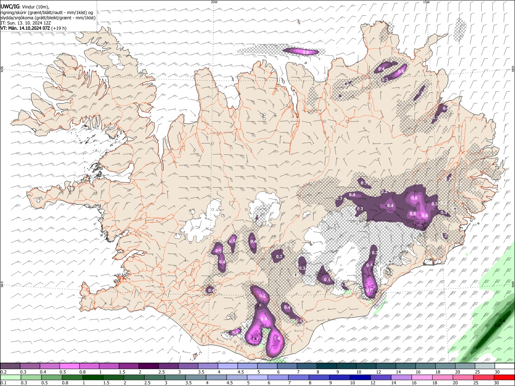Click the 20W longitude label at top

(214, 2)
